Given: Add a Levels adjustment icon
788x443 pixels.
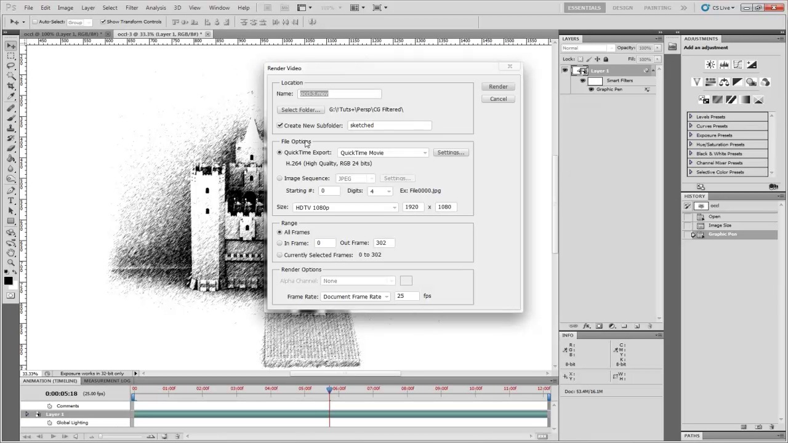Looking at the screenshot, I should click(x=724, y=65).
